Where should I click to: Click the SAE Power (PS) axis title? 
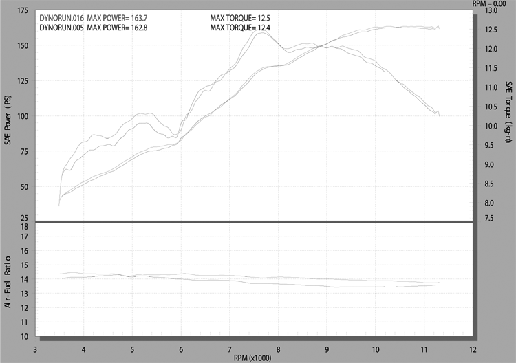coord(8,120)
